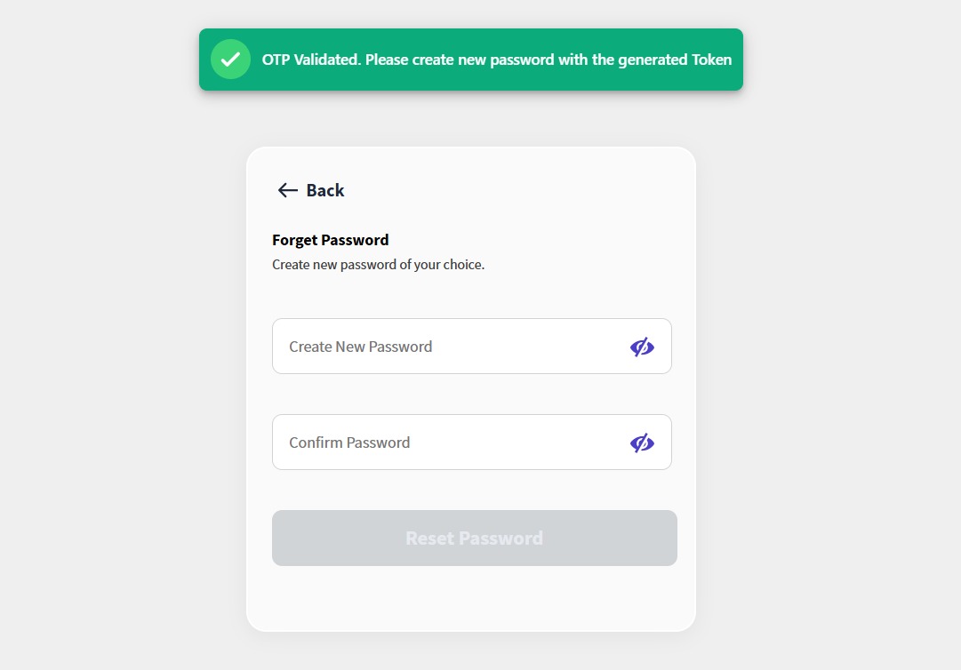Click the white tick circle in the toast
This screenshot has width=961, height=670.
(x=230, y=60)
